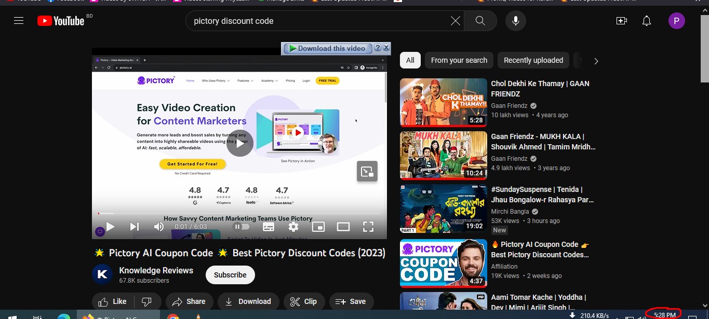
Task: Open the YouTube hamburger guide menu
Action: click(x=19, y=21)
